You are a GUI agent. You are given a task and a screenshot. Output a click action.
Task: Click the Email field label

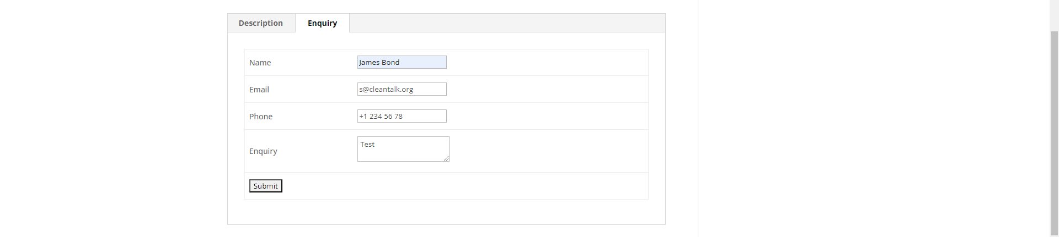pyautogui.click(x=259, y=90)
